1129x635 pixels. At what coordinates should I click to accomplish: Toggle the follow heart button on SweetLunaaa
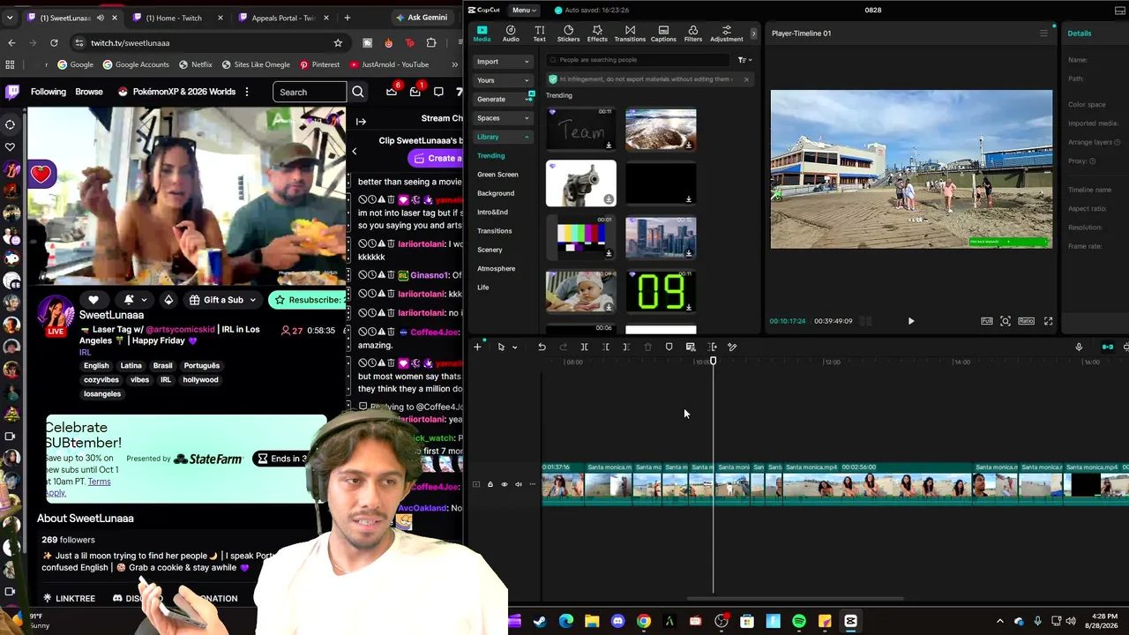(93, 300)
